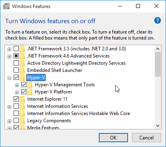Screen dimensions: 166x147
Task: Click folder icon beside Legacy Components
Action: [x=22, y=121]
